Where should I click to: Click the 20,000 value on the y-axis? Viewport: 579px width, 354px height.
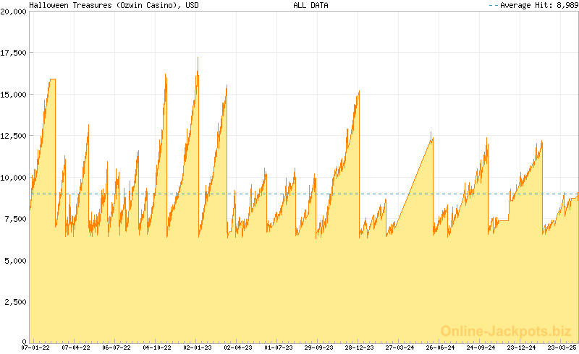pos(14,12)
